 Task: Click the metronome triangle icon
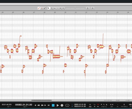[x=106, y=104]
